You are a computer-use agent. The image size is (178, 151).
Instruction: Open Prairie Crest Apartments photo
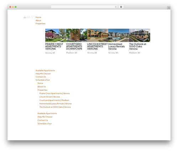point(56,35)
